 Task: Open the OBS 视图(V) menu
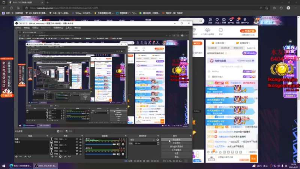point(35,28)
